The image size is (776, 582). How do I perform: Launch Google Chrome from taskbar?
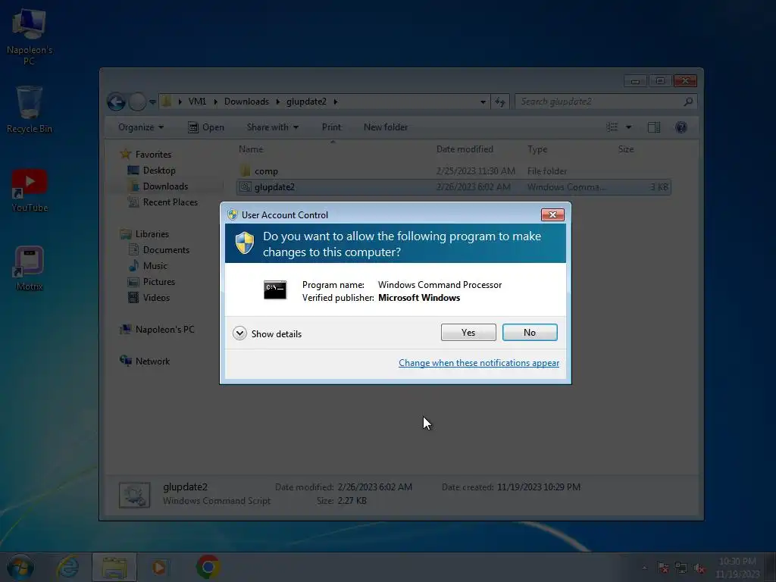coord(208,567)
